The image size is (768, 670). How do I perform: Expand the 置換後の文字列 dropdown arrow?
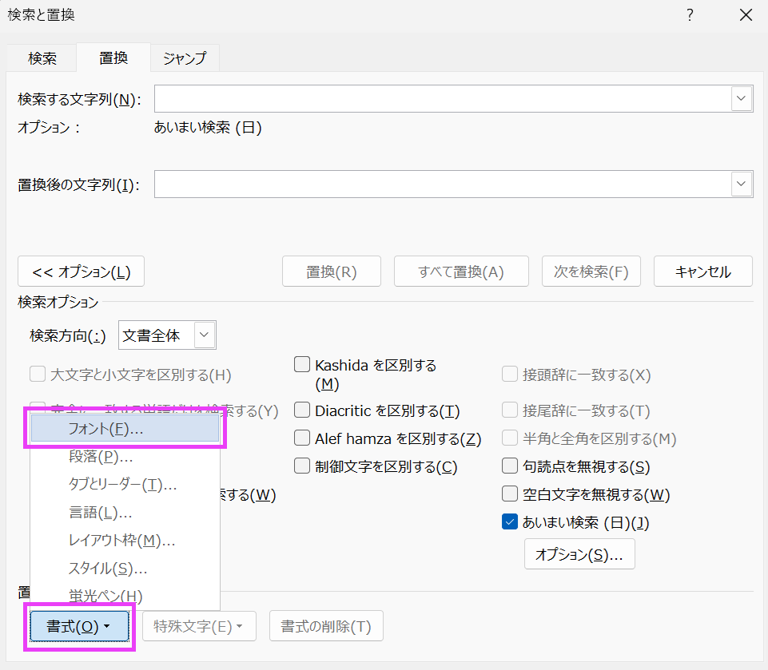[742, 184]
